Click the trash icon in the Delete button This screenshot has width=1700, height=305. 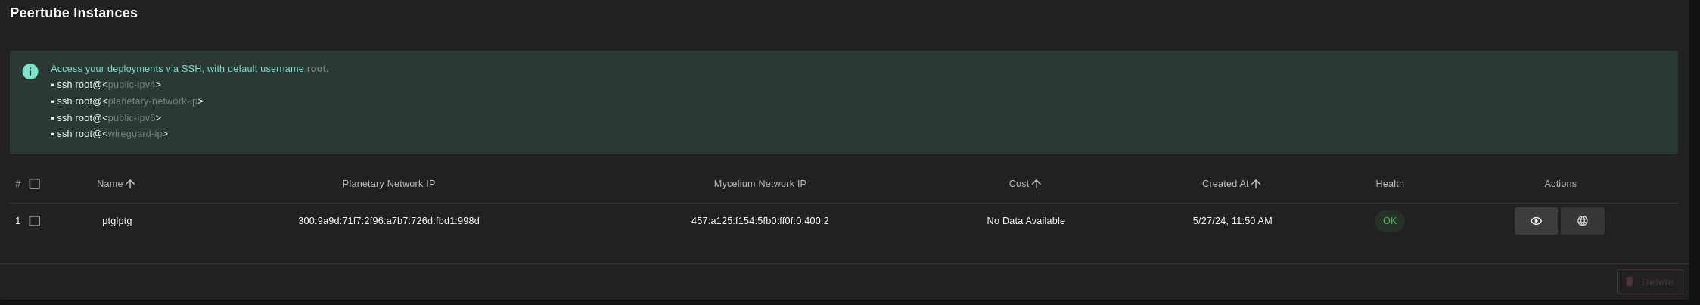tap(1630, 282)
